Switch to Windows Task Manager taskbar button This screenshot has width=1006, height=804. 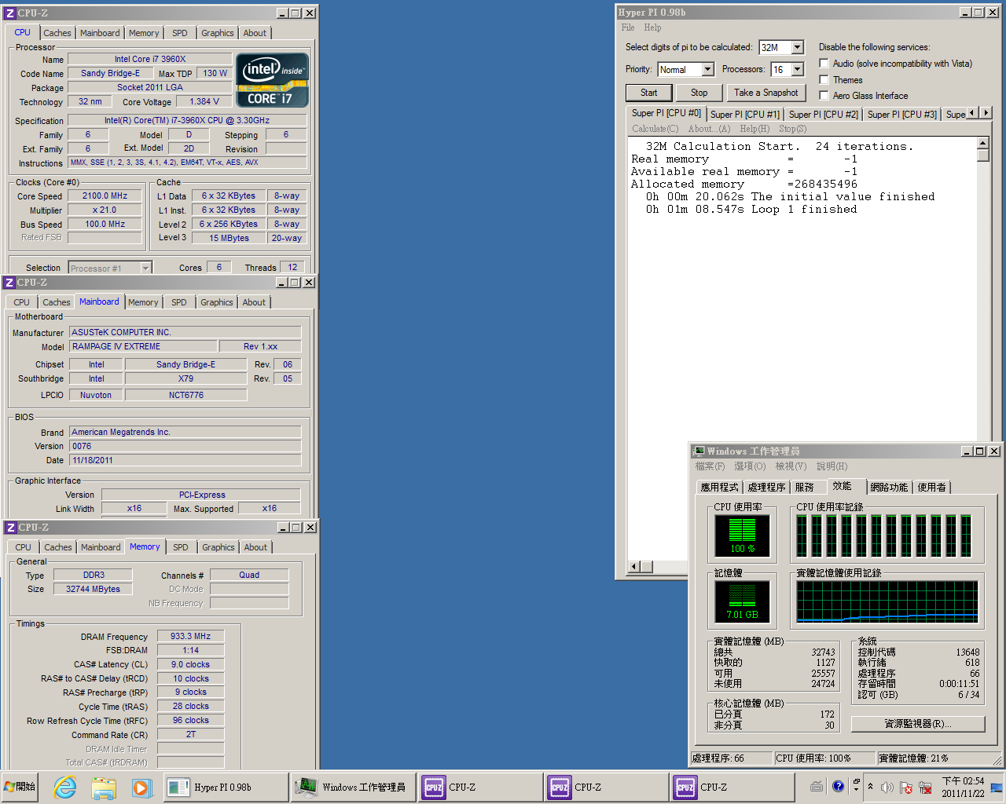354,787
